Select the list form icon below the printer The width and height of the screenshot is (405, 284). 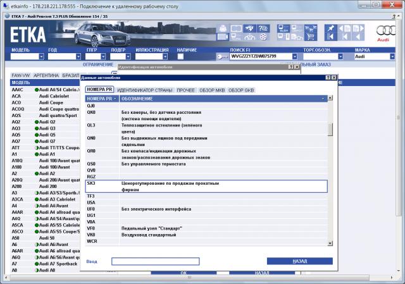tap(223, 37)
